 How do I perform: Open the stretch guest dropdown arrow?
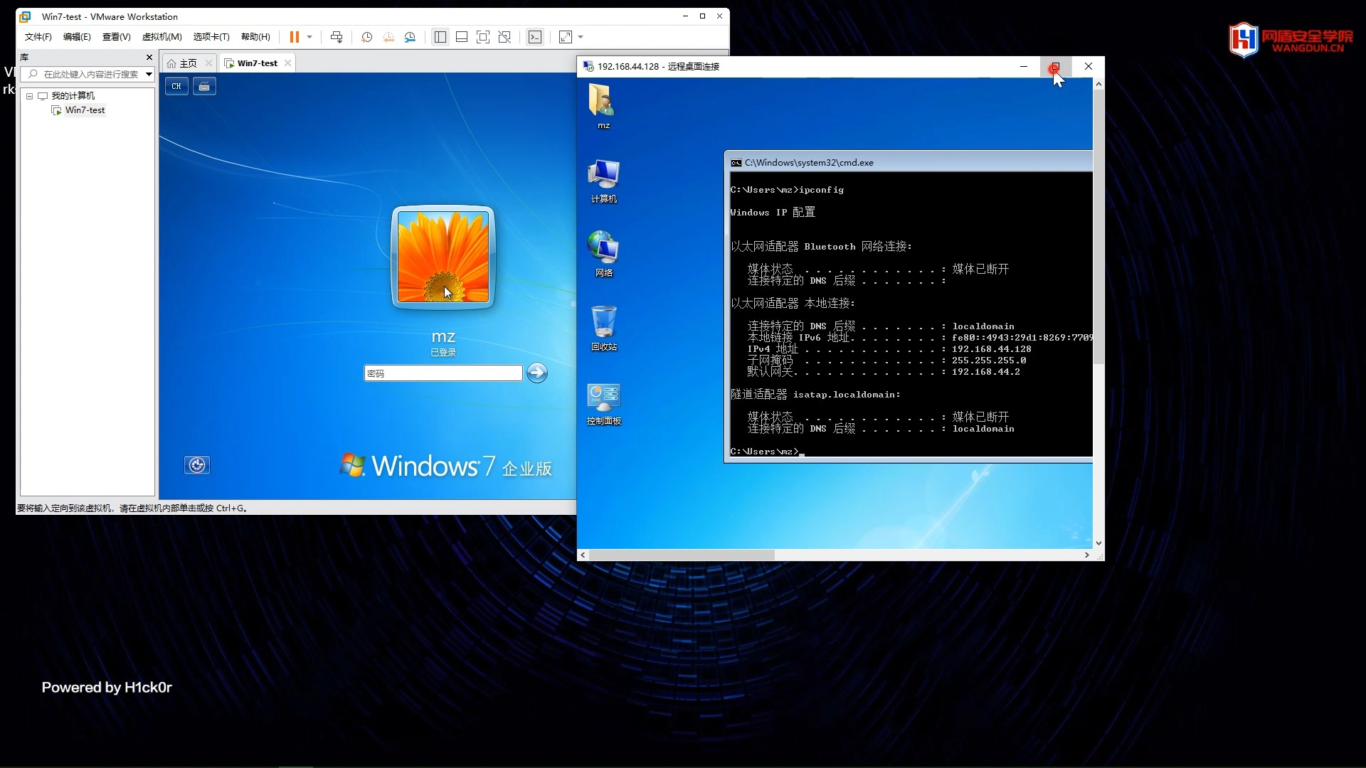click(581, 37)
